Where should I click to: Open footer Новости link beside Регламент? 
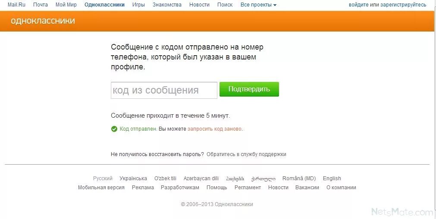(278, 188)
